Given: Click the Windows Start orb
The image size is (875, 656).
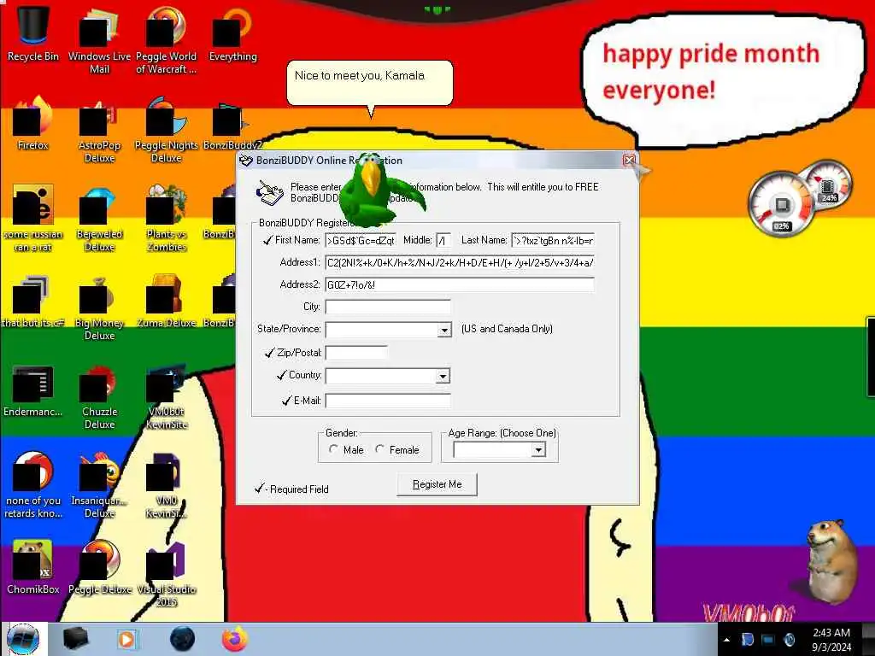Looking at the screenshot, I should [23, 639].
